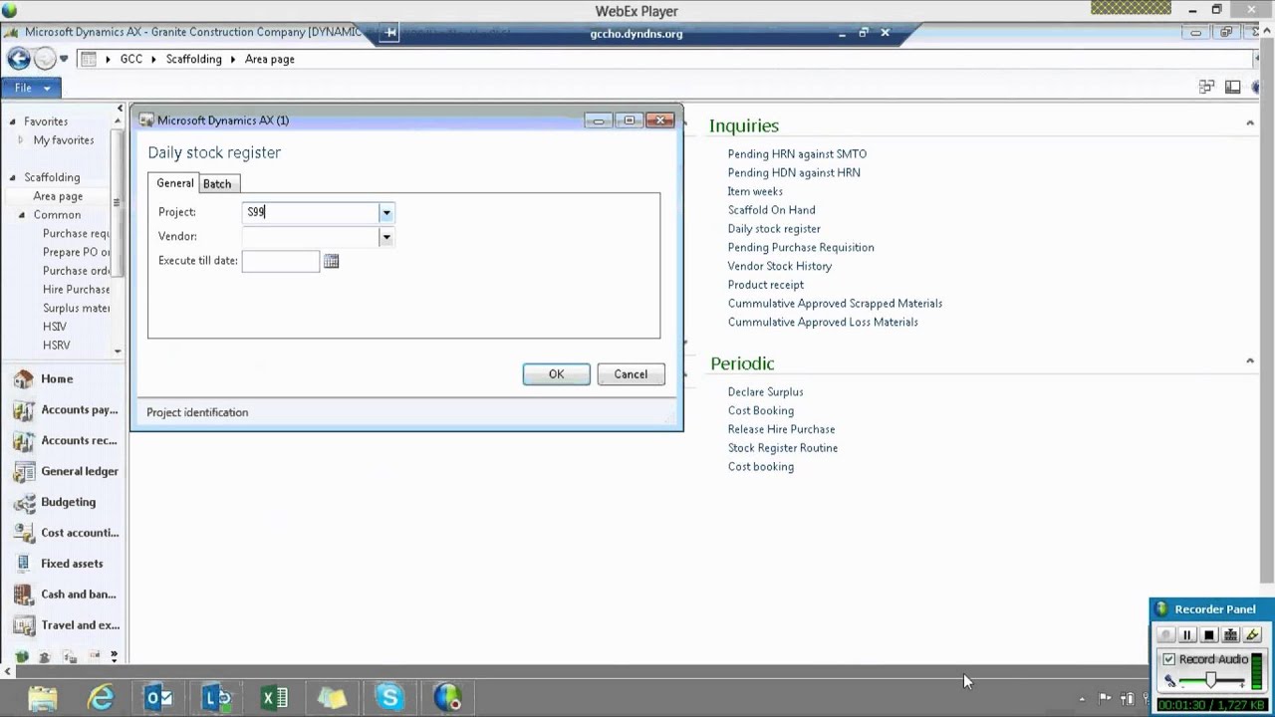
Task: Click the annotation pen icon in Recorder Panel
Action: 1252,635
